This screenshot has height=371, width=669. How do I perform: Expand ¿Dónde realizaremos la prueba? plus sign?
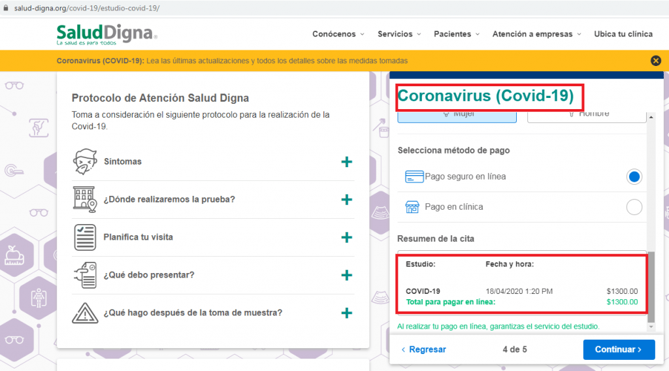(x=347, y=200)
